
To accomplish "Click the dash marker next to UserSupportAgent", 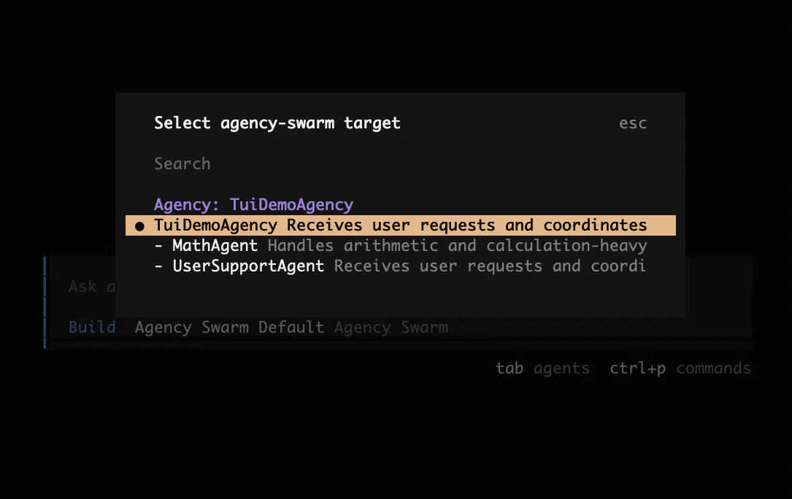I will click(158, 266).
